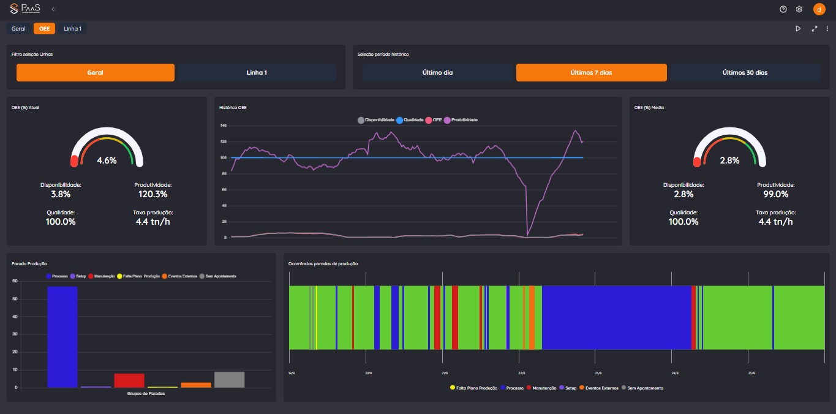Choose the Último dia history period
The image size is (836, 414).
[437, 72]
